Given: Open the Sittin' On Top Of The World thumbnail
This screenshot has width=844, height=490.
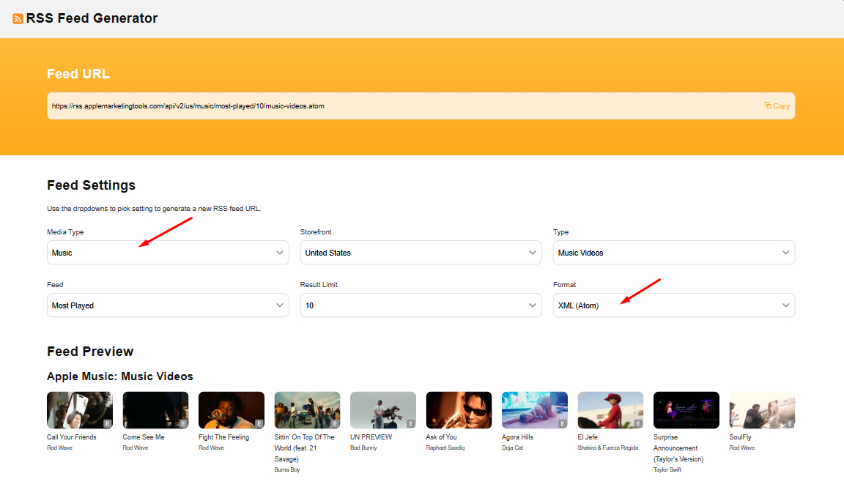Looking at the screenshot, I should click(x=307, y=409).
